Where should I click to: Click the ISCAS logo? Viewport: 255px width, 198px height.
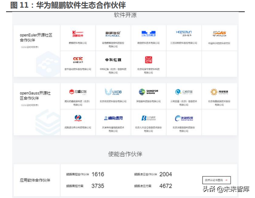(x=219, y=34)
